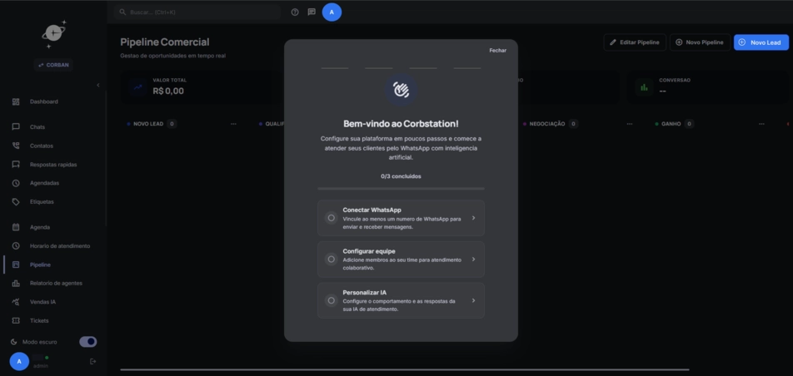Open the Novo Lead column options menu
The width and height of the screenshot is (793, 376).
(x=233, y=124)
